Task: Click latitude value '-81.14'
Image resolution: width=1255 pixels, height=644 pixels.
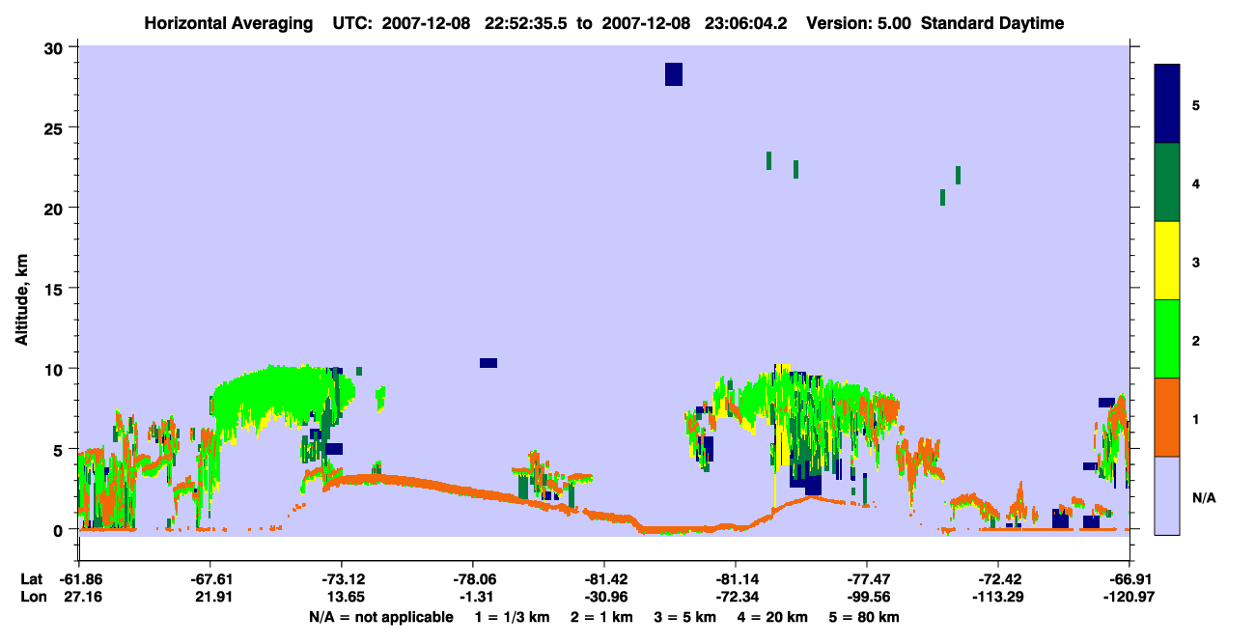Action: (x=735, y=579)
